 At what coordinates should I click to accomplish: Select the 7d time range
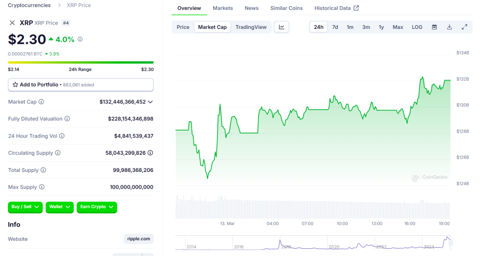coord(335,27)
